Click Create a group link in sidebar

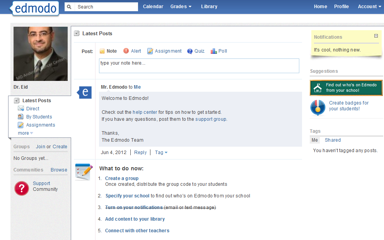point(60,147)
